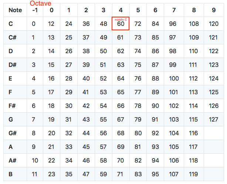Select the cell with value 119

click(194, 174)
